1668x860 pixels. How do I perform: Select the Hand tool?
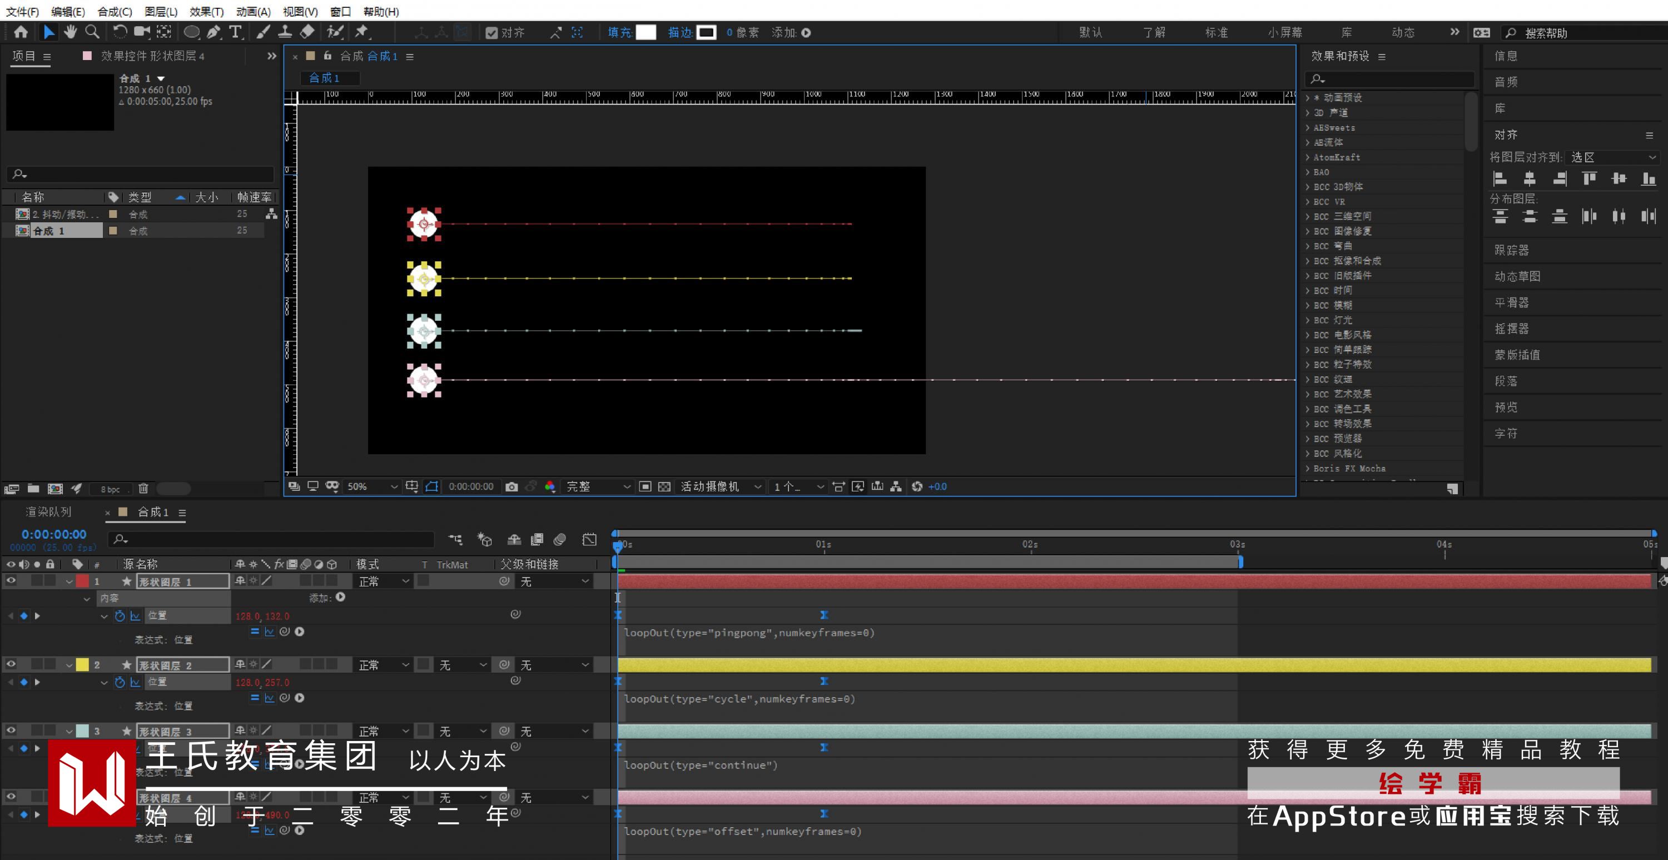[x=70, y=32]
